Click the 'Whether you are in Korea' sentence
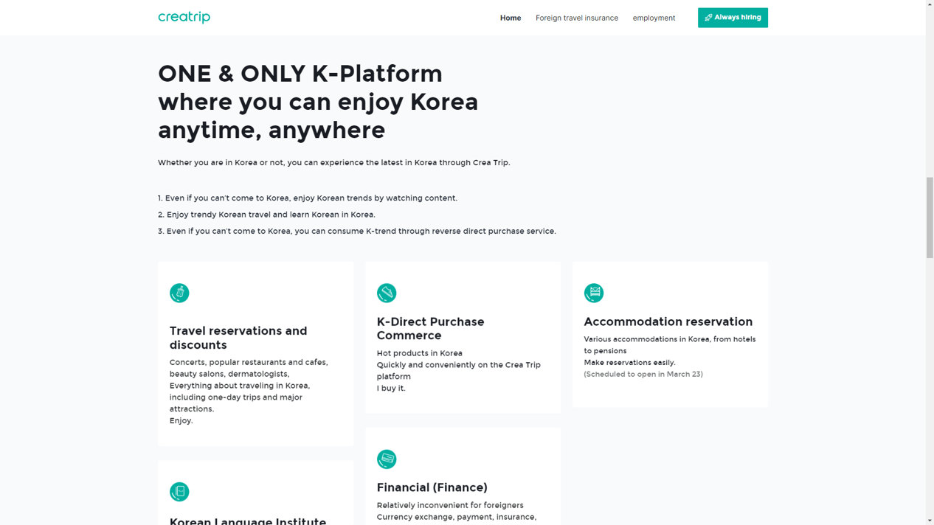 click(333, 162)
